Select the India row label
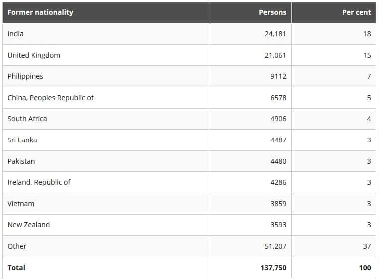Image resolution: width=379 pixels, height=280 pixels. [16, 34]
